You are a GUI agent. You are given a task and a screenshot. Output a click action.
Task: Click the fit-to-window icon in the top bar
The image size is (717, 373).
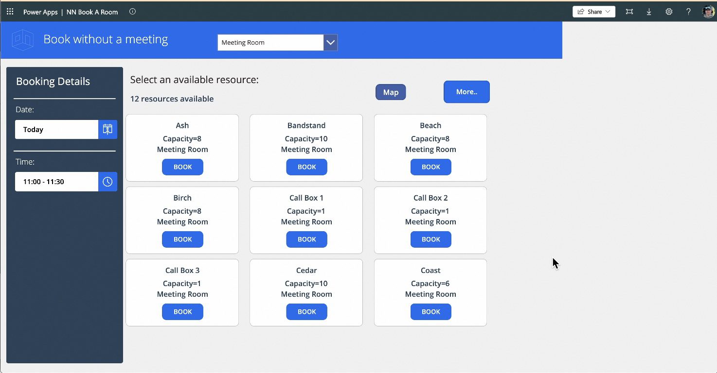(629, 11)
